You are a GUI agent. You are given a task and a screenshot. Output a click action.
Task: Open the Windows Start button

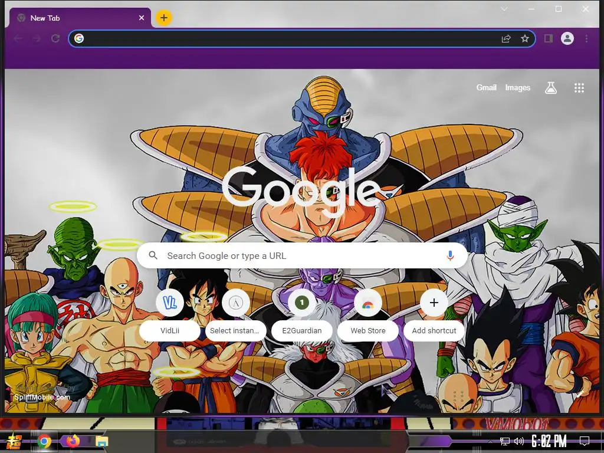point(14,441)
